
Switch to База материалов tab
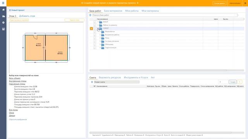point(113,11)
